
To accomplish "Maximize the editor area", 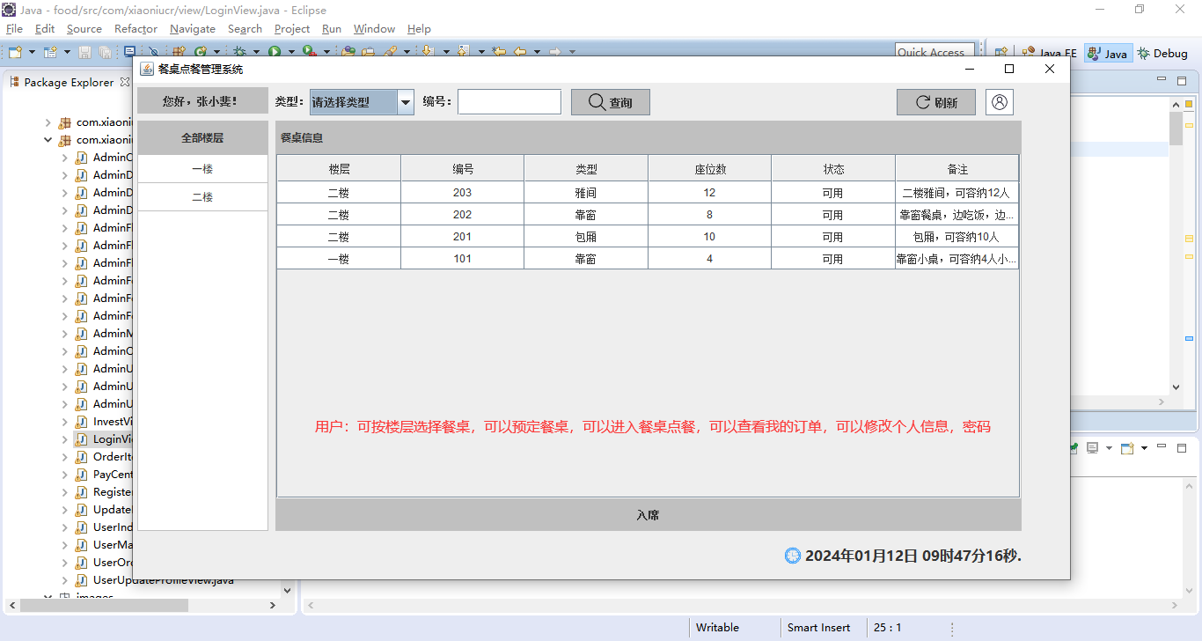I will (1182, 80).
